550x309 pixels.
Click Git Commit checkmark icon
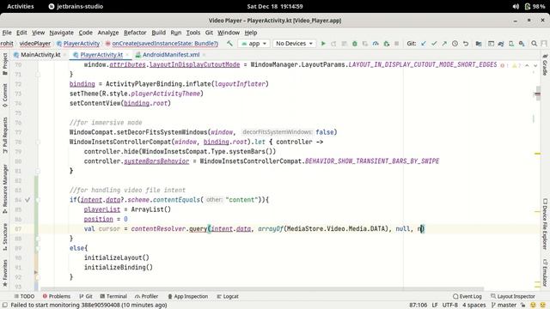434,44
